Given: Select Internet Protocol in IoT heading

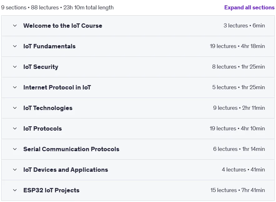Looking at the screenshot, I should [57, 87].
